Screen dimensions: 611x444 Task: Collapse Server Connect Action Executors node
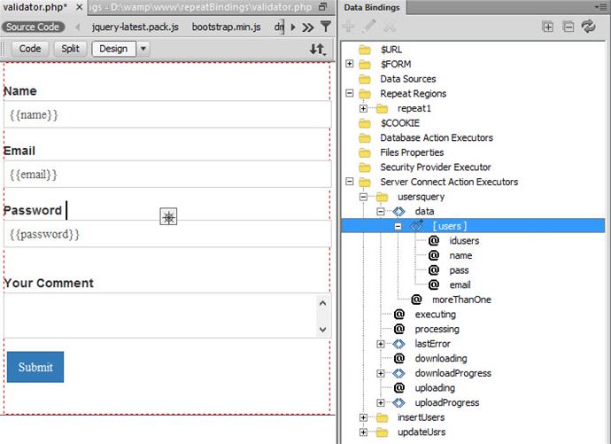pyautogui.click(x=350, y=182)
